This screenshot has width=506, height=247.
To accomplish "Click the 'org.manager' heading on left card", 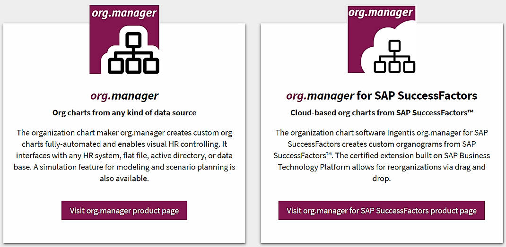I will 124,96.
